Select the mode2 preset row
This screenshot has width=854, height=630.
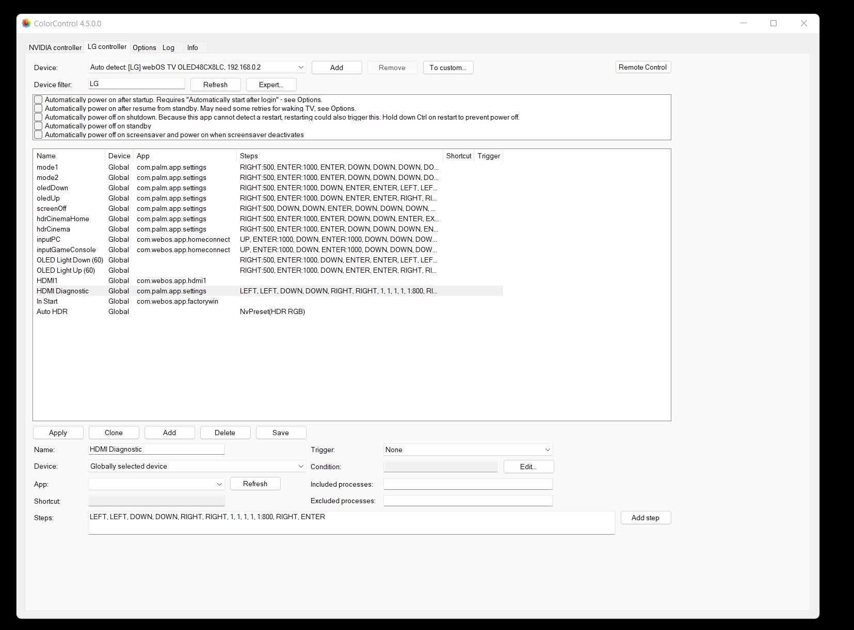[268, 177]
